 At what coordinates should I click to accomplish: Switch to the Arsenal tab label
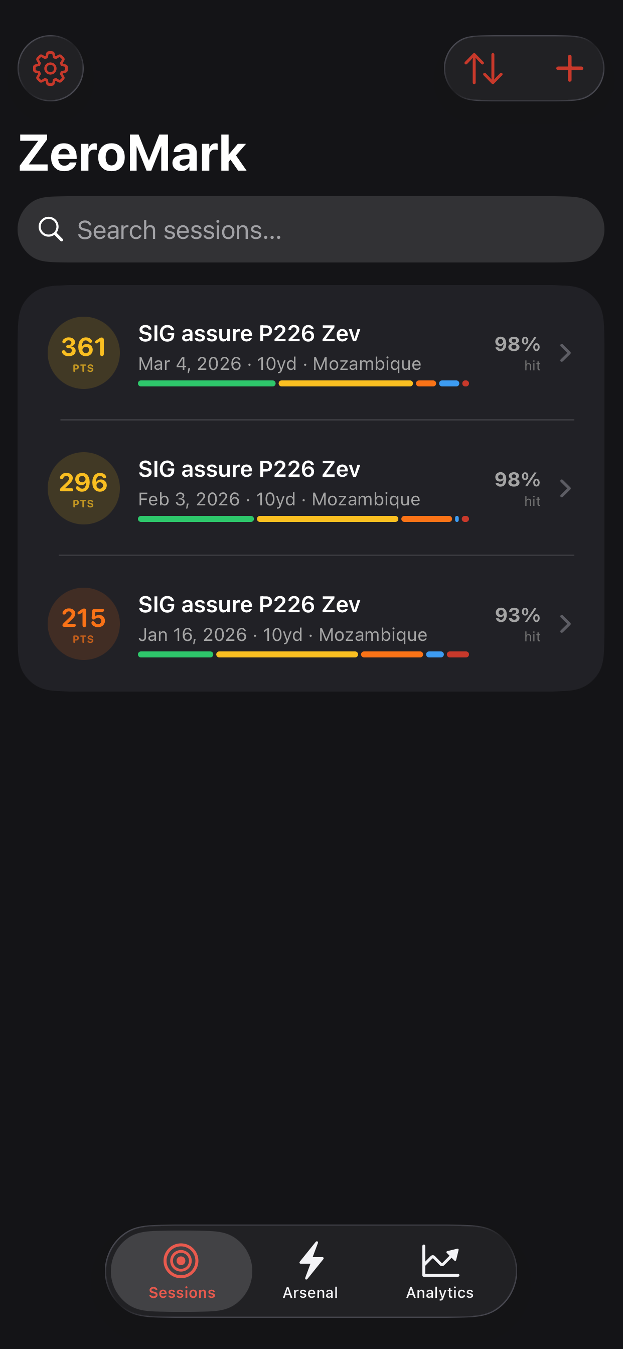pos(310,1292)
